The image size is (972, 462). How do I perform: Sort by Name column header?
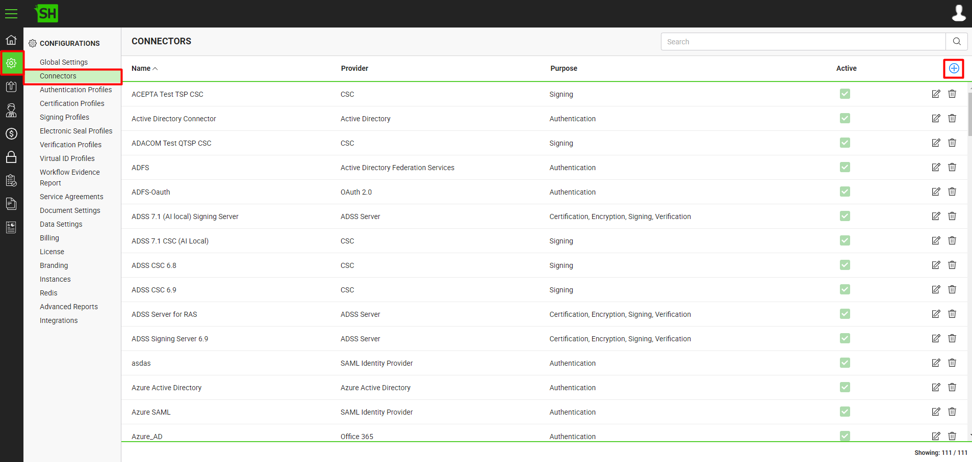click(x=144, y=68)
